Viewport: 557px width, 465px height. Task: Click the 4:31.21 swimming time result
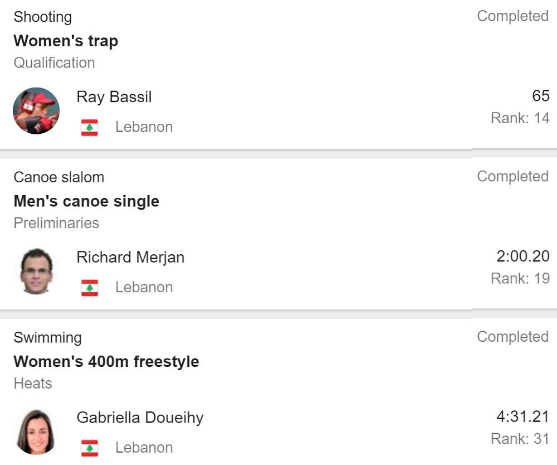(522, 416)
